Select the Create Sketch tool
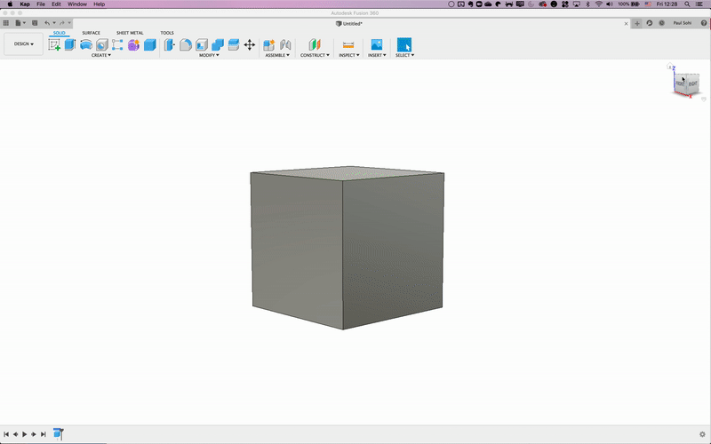Screen dimensions: 711x444 click(54, 44)
